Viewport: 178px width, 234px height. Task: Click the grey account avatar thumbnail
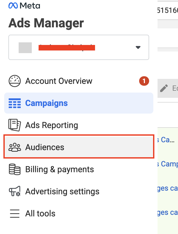(x=25, y=48)
